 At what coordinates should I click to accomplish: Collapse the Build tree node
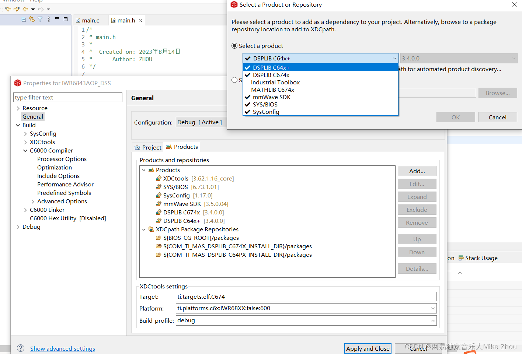(18, 125)
